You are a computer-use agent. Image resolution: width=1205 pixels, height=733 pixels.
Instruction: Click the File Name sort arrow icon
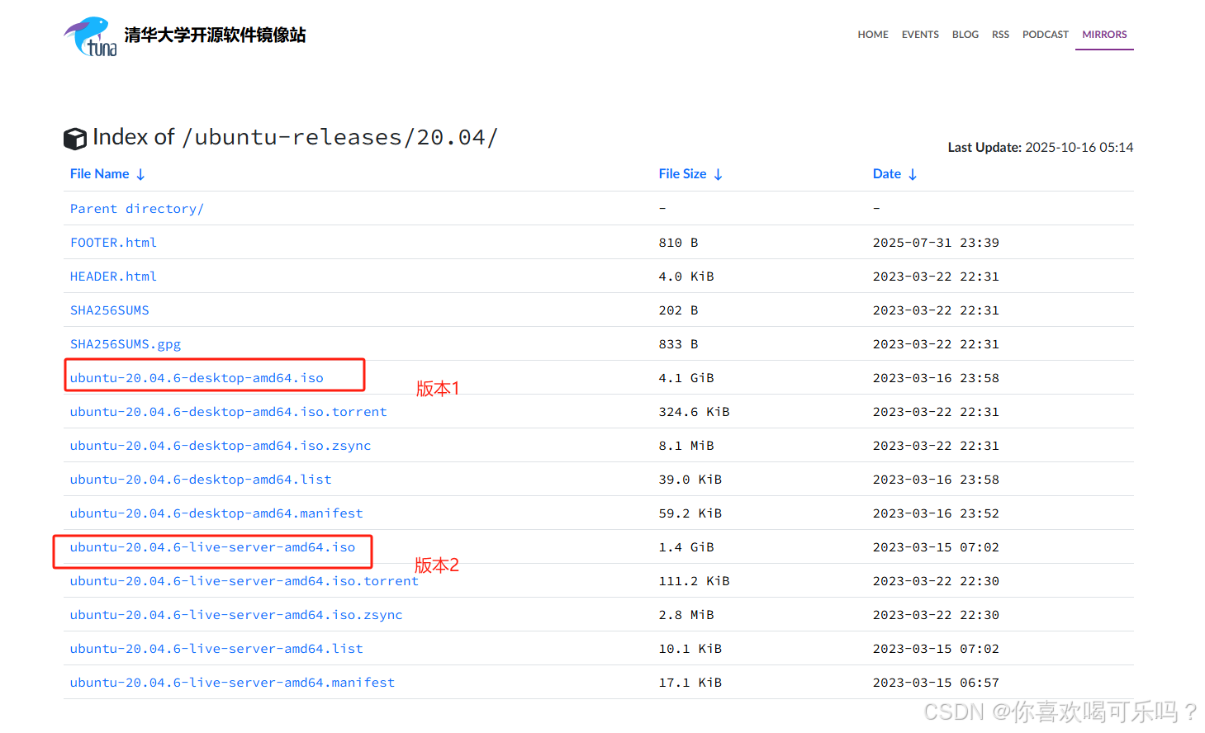coord(140,175)
